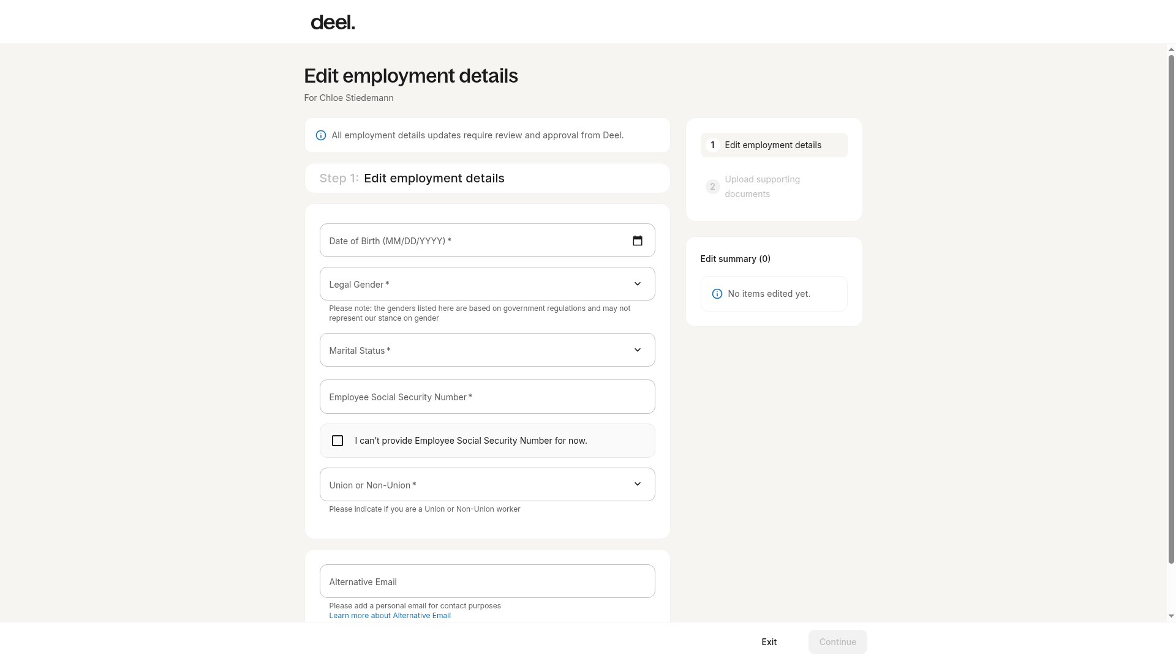This screenshot has height=661, width=1176.
Task: Open the Union or Non-Union dropdown
Action: click(x=487, y=485)
